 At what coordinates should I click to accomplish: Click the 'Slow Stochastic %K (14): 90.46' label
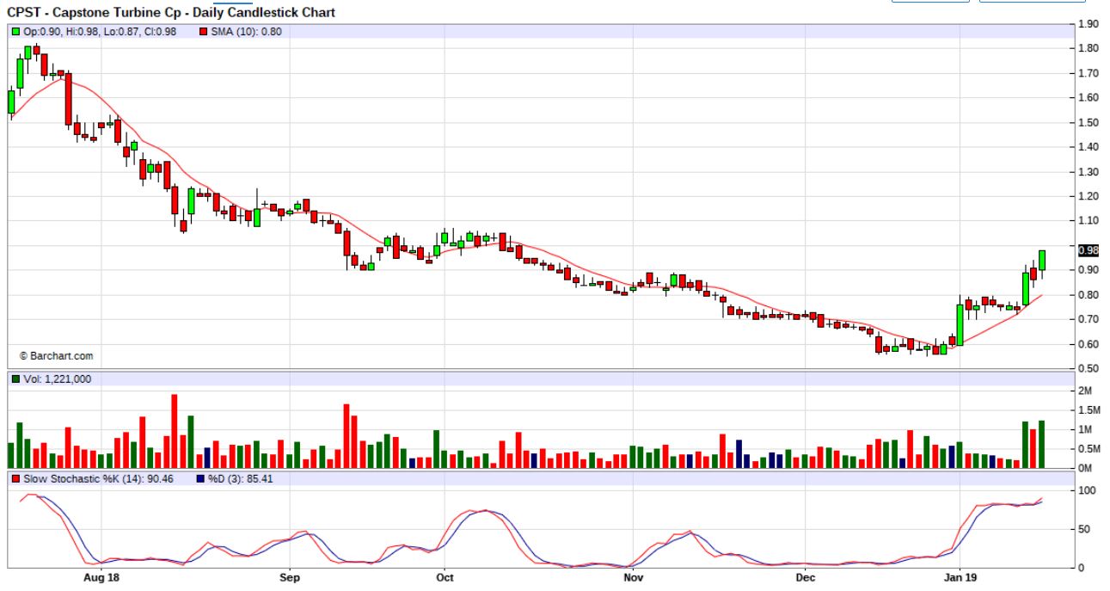click(x=98, y=478)
